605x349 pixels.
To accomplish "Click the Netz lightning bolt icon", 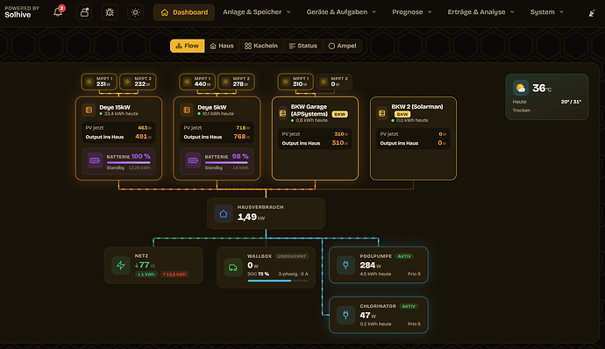I will point(120,265).
